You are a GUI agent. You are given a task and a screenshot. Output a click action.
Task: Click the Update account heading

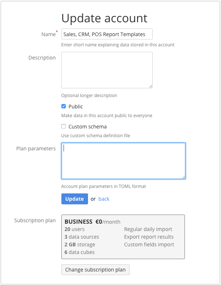click(x=104, y=18)
